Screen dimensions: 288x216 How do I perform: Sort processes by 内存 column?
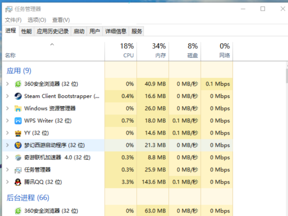point(153,51)
